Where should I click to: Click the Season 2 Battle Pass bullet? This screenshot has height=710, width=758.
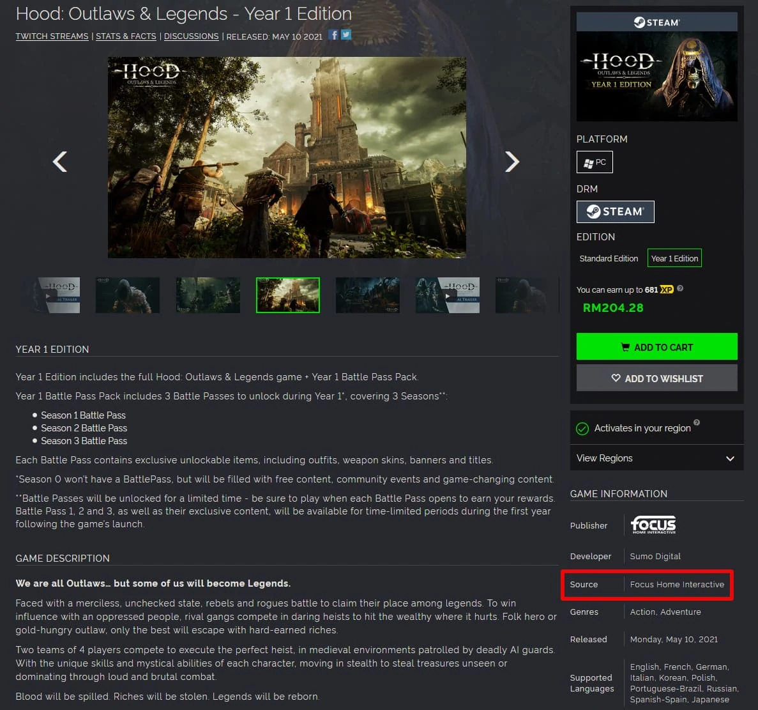(84, 428)
